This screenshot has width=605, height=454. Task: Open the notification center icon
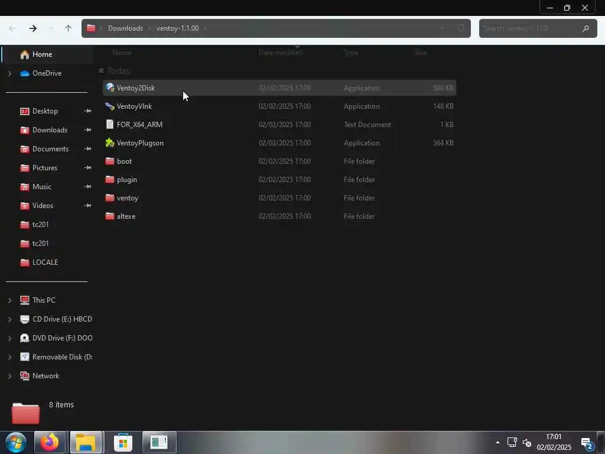click(x=587, y=443)
